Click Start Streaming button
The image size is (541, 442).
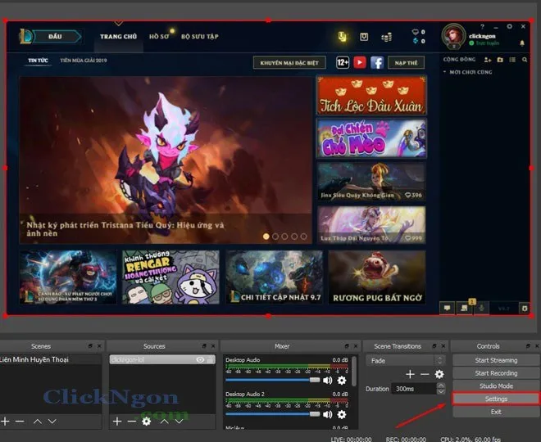(496, 360)
